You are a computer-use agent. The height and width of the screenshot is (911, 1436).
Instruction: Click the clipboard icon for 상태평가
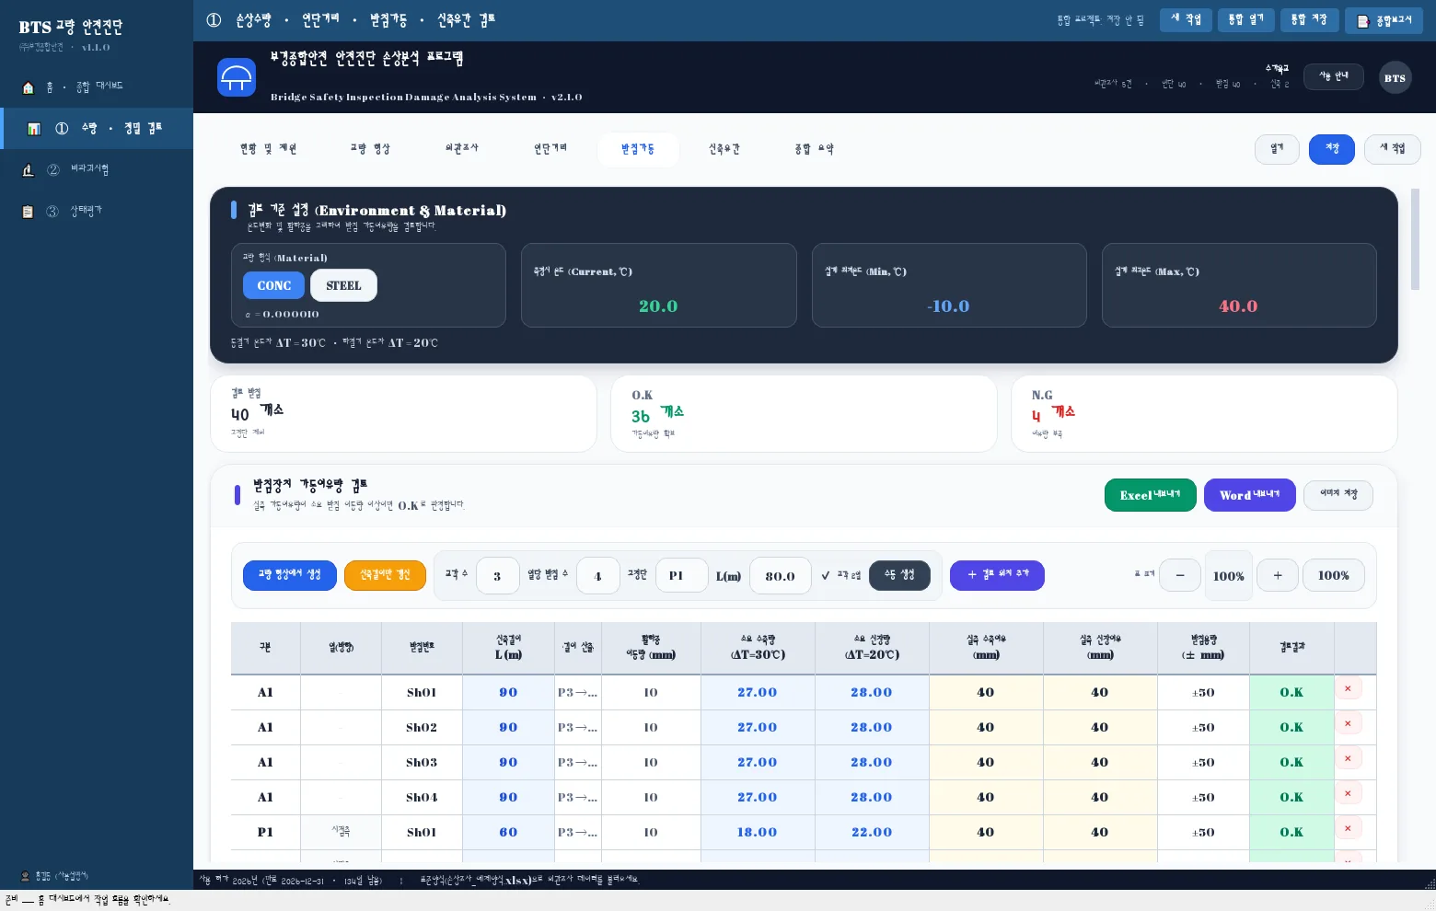click(x=28, y=212)
